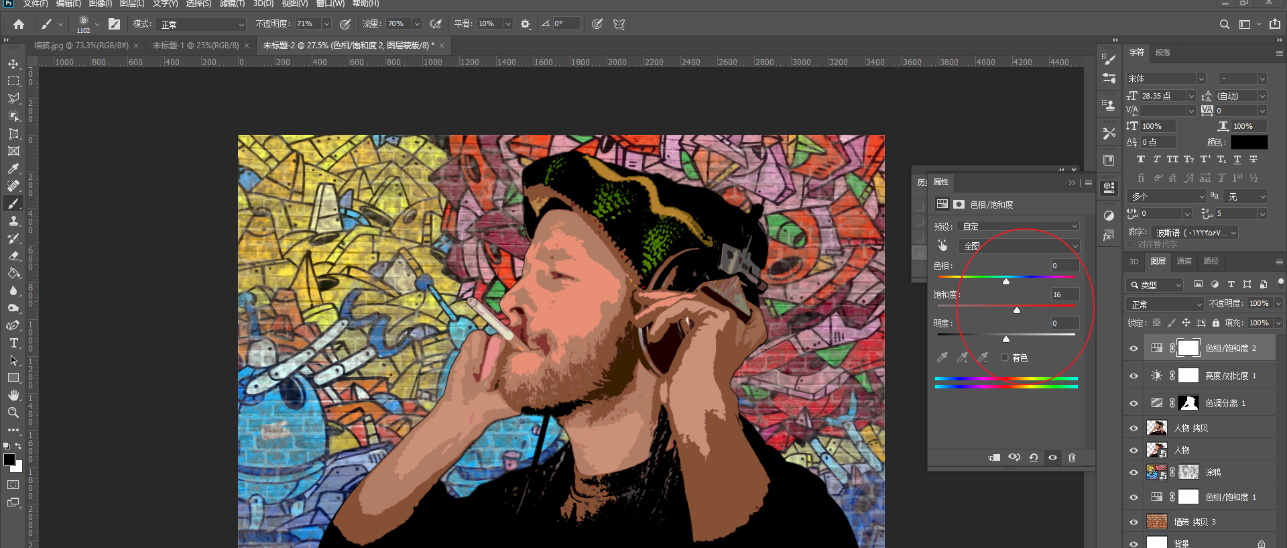The height and width of the screenshot is (548, 1287).
Task: Switch to the 路径 paths tab
Action: [x=1211, y=261]
